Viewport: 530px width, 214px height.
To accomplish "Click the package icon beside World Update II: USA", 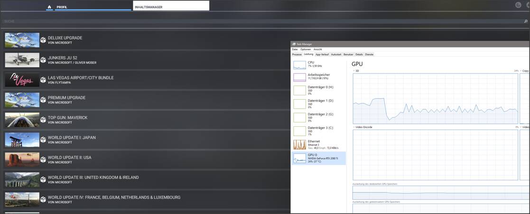I will tap(43, 160).
